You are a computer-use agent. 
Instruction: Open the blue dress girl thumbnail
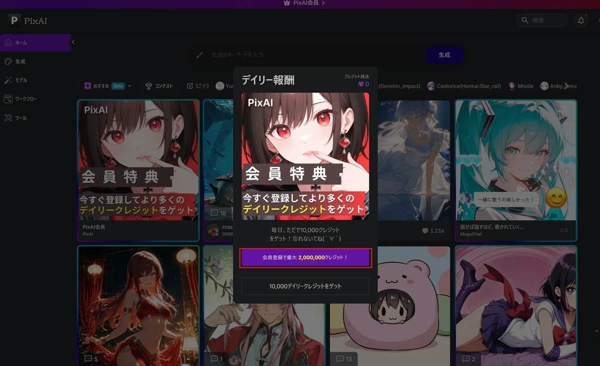point(413,160)
